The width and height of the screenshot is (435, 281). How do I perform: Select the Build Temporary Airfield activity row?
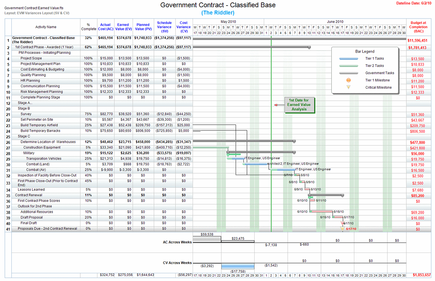tap(39, 125)
